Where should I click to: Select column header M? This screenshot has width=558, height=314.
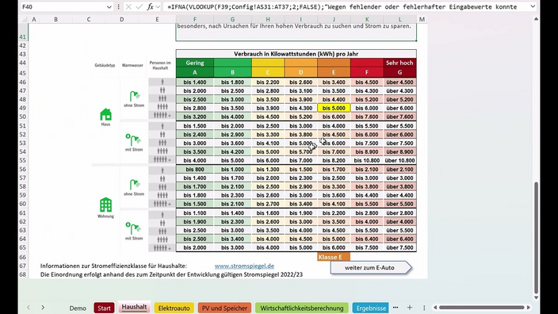422,19
